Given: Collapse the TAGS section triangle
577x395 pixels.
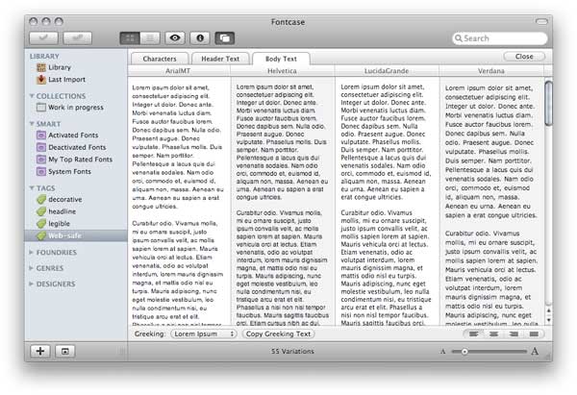Looking at the screenshot, I should click(32, 188).
